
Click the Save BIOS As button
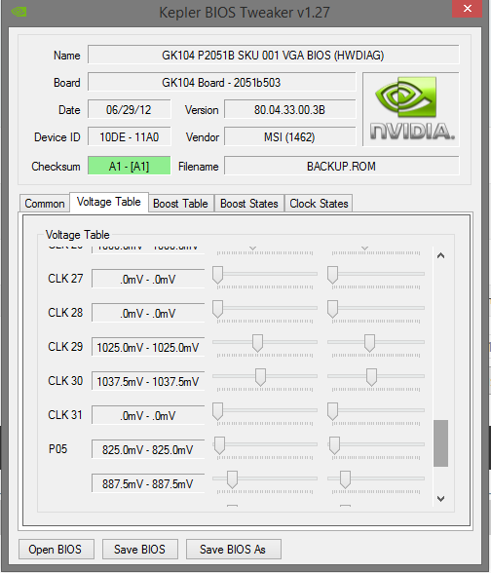point(234,549)
